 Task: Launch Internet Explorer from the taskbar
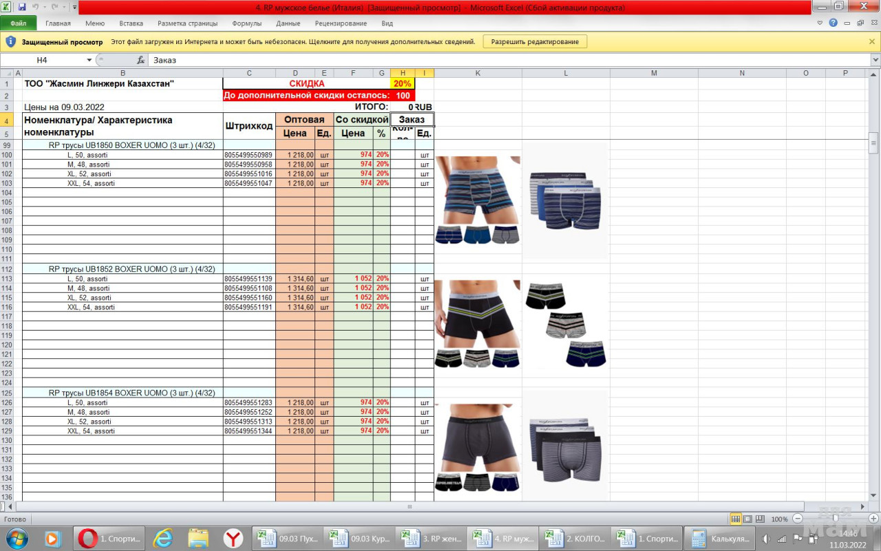pyautogui.click(x=162, y=539)
